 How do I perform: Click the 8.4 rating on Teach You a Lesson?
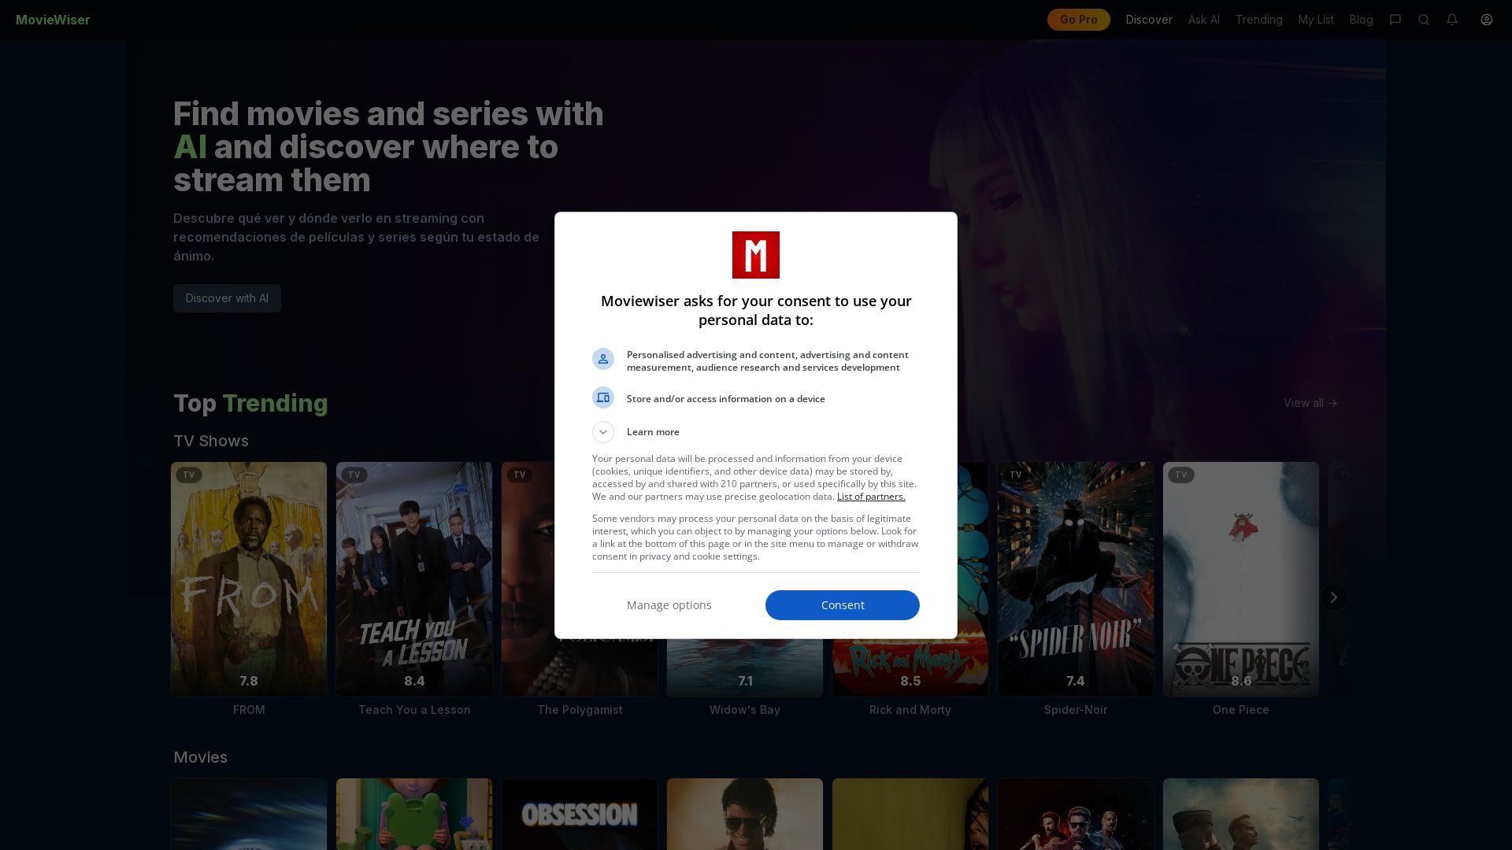[414, 681]
